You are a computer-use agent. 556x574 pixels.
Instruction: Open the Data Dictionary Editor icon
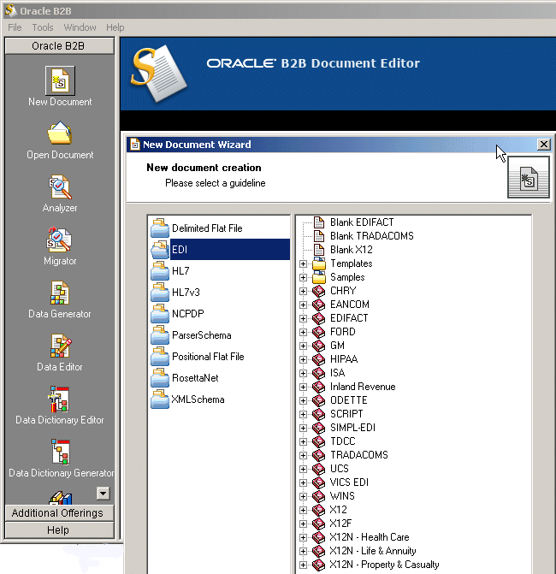click(x=59, y=399)
